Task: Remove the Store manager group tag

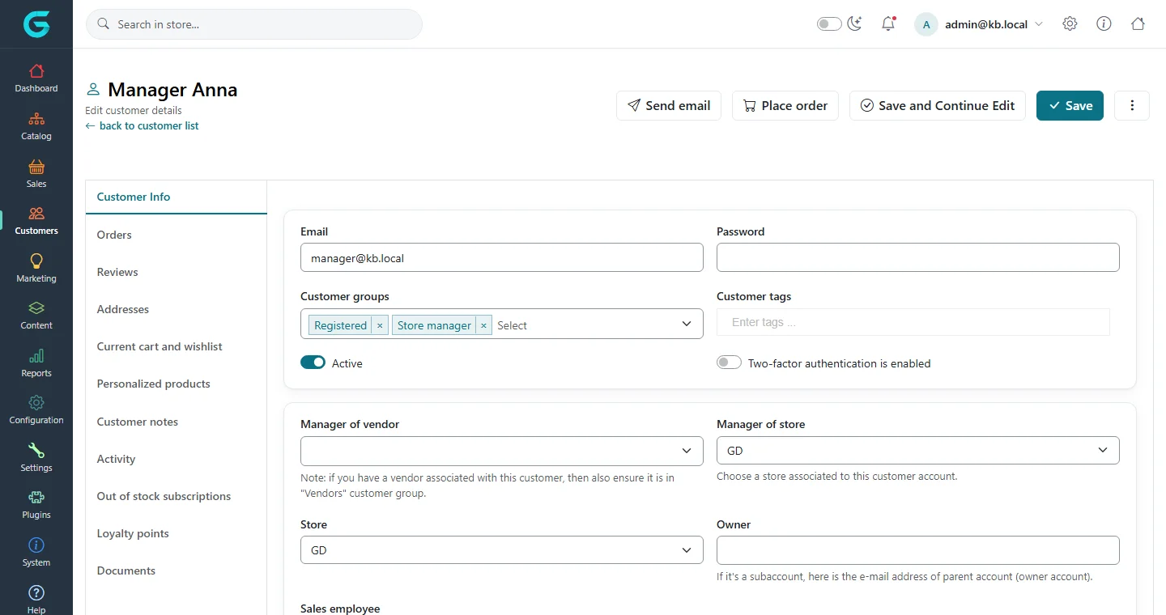Action: click(x=483, y=325)
